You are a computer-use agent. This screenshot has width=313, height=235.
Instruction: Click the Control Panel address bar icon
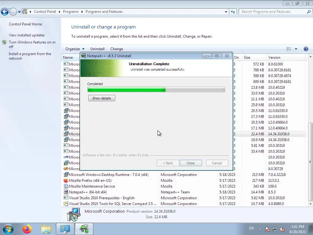coord(25,12)
